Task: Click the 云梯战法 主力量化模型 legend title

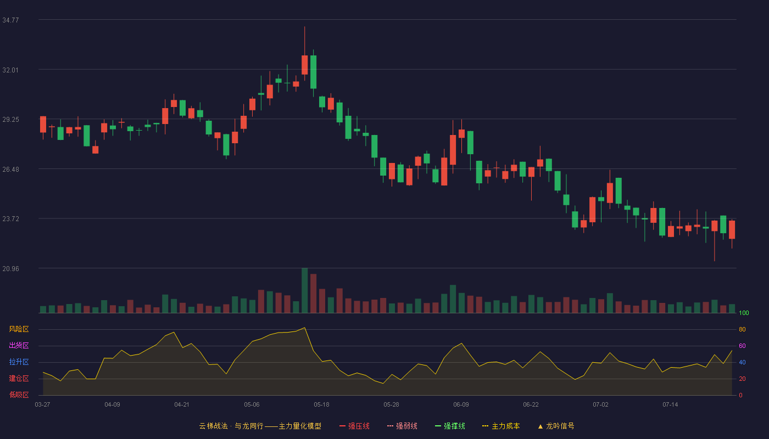Action: click(260, 426)
